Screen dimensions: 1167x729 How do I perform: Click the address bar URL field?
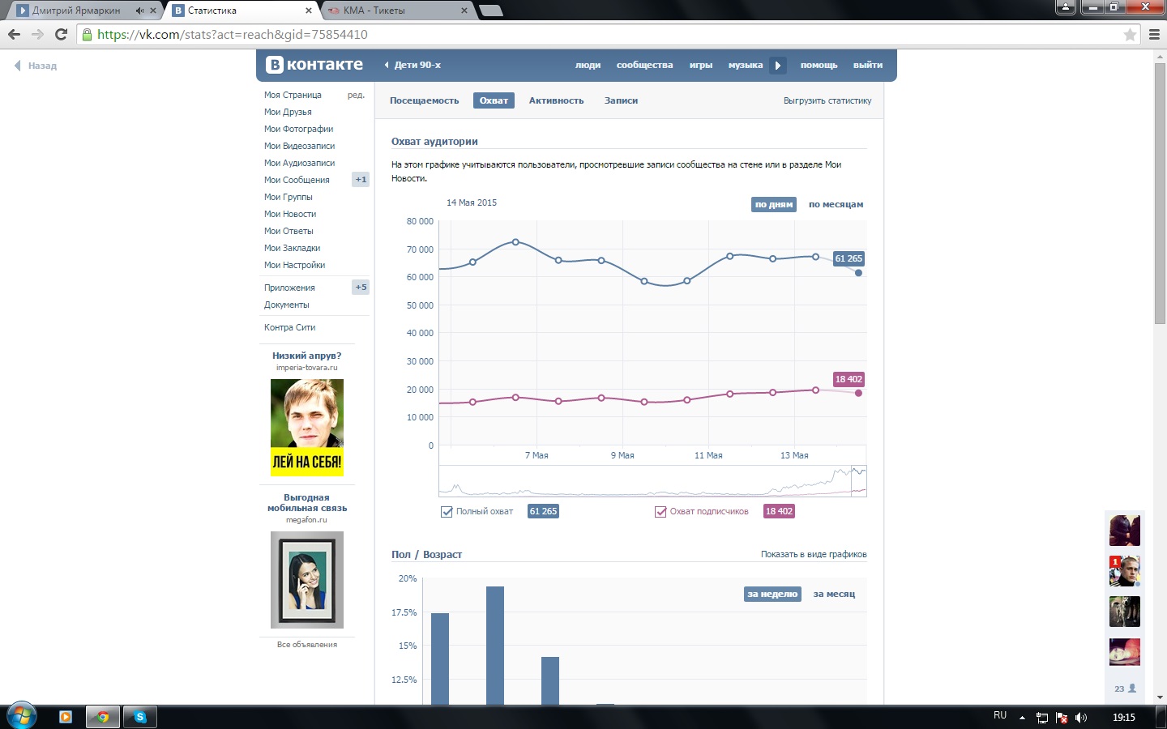click(x=608, y=35)
